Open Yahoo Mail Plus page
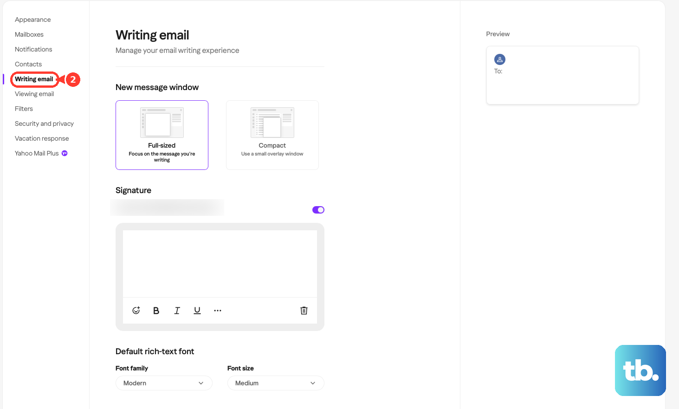 click(37, 153)
